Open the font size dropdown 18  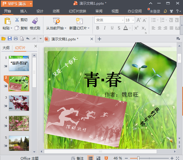click(x=133, y=20)
